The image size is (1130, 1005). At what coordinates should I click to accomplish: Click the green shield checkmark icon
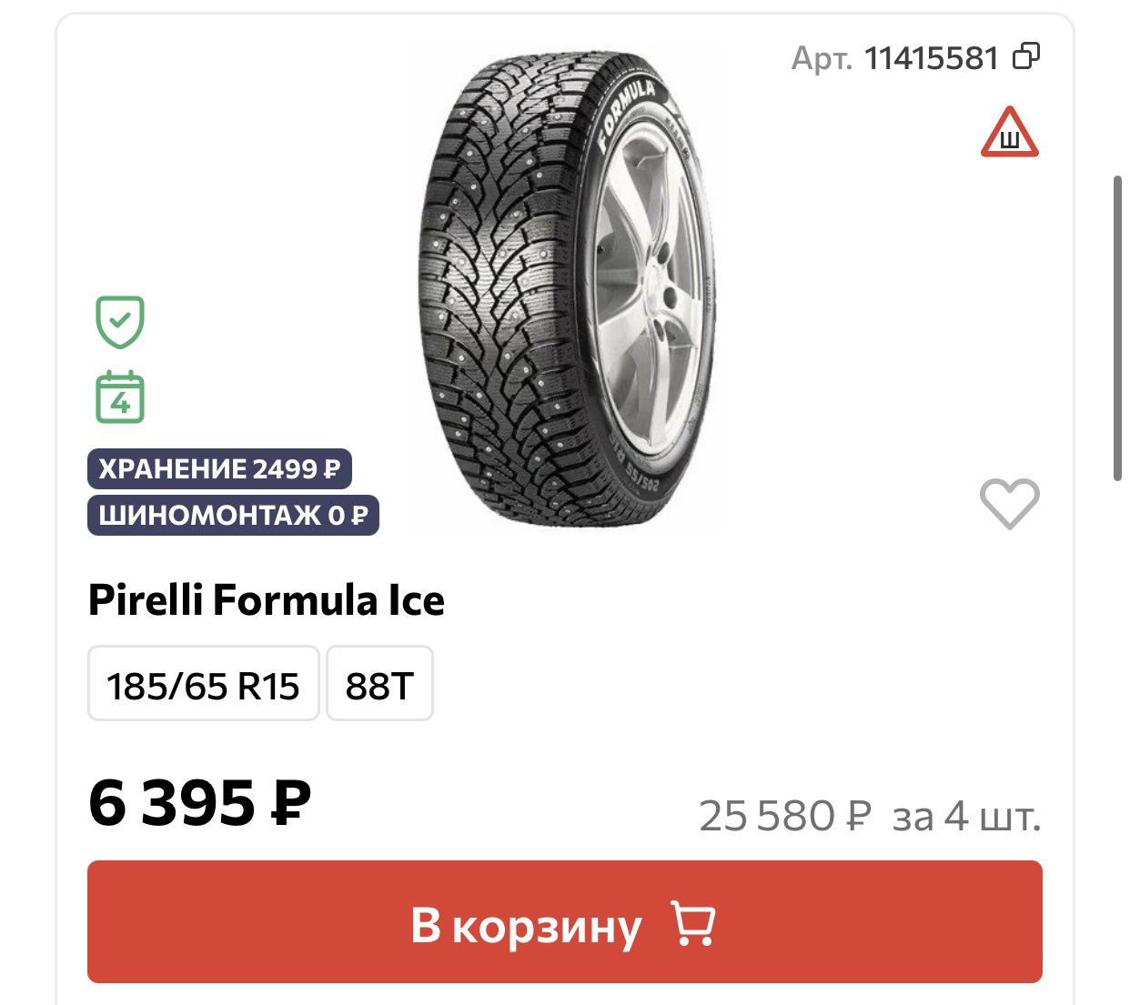pyautogui.click(x=120, y=321)
